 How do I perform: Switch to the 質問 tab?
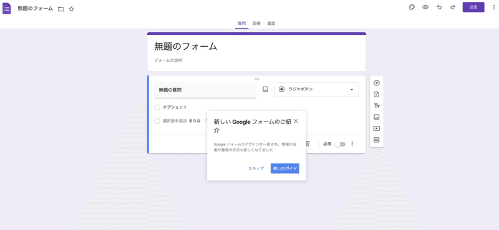click(x=242, y=24)
